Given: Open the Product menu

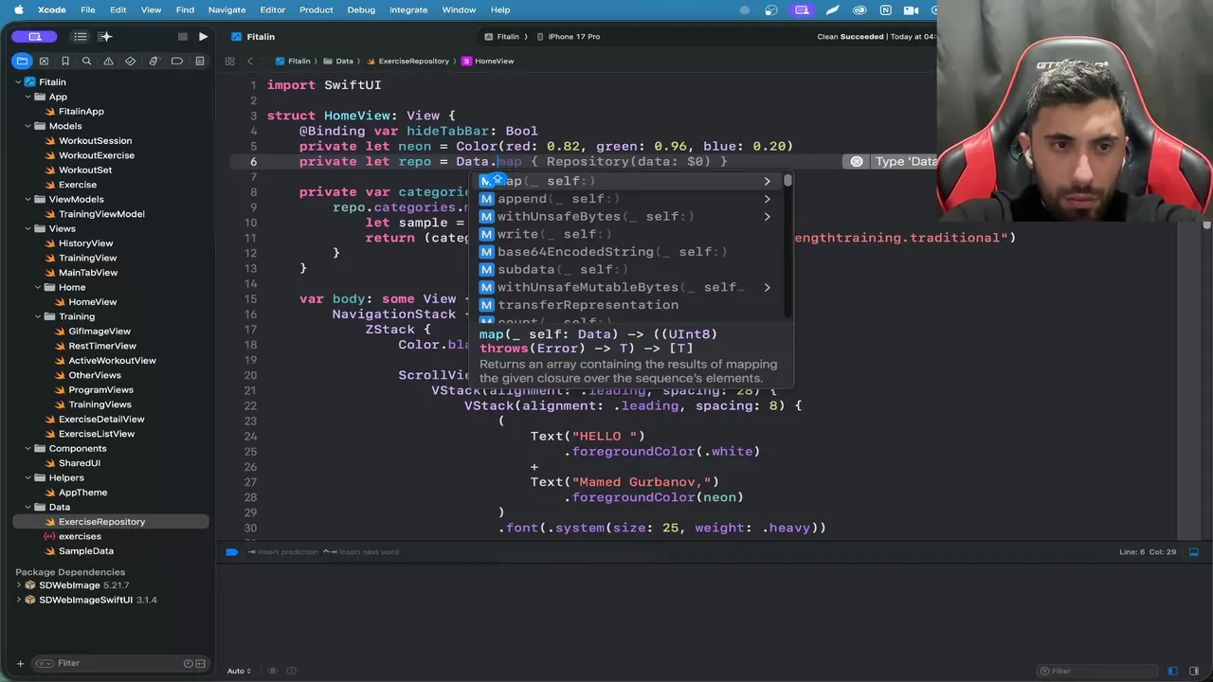Looking at the screenshot, I should [x=316, y=9].
